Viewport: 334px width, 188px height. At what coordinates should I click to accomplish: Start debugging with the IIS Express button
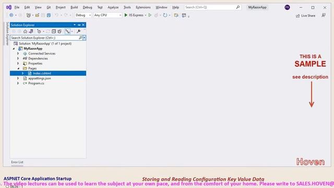134,15
